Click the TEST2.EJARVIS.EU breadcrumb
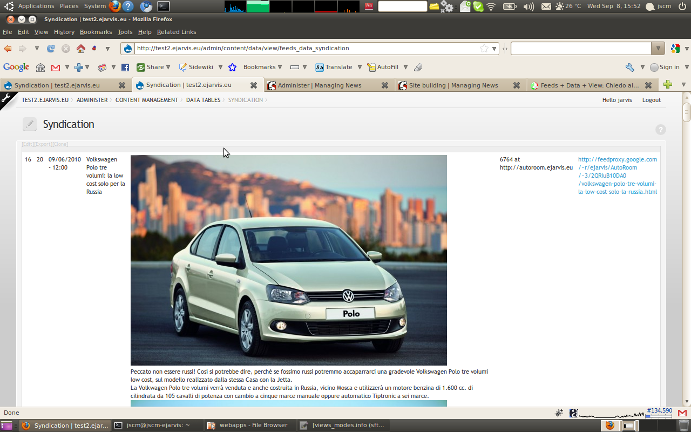Screen dimensions: 691x432 click(45, 100)
